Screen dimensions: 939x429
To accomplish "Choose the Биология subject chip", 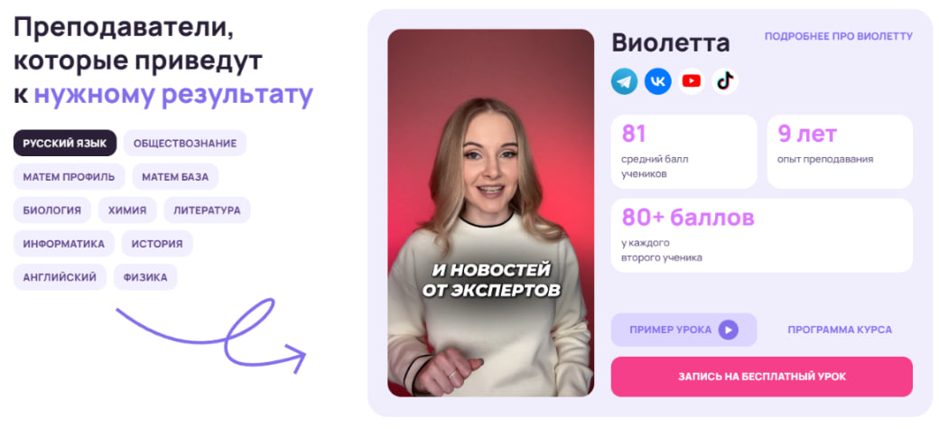I will 52,210.
